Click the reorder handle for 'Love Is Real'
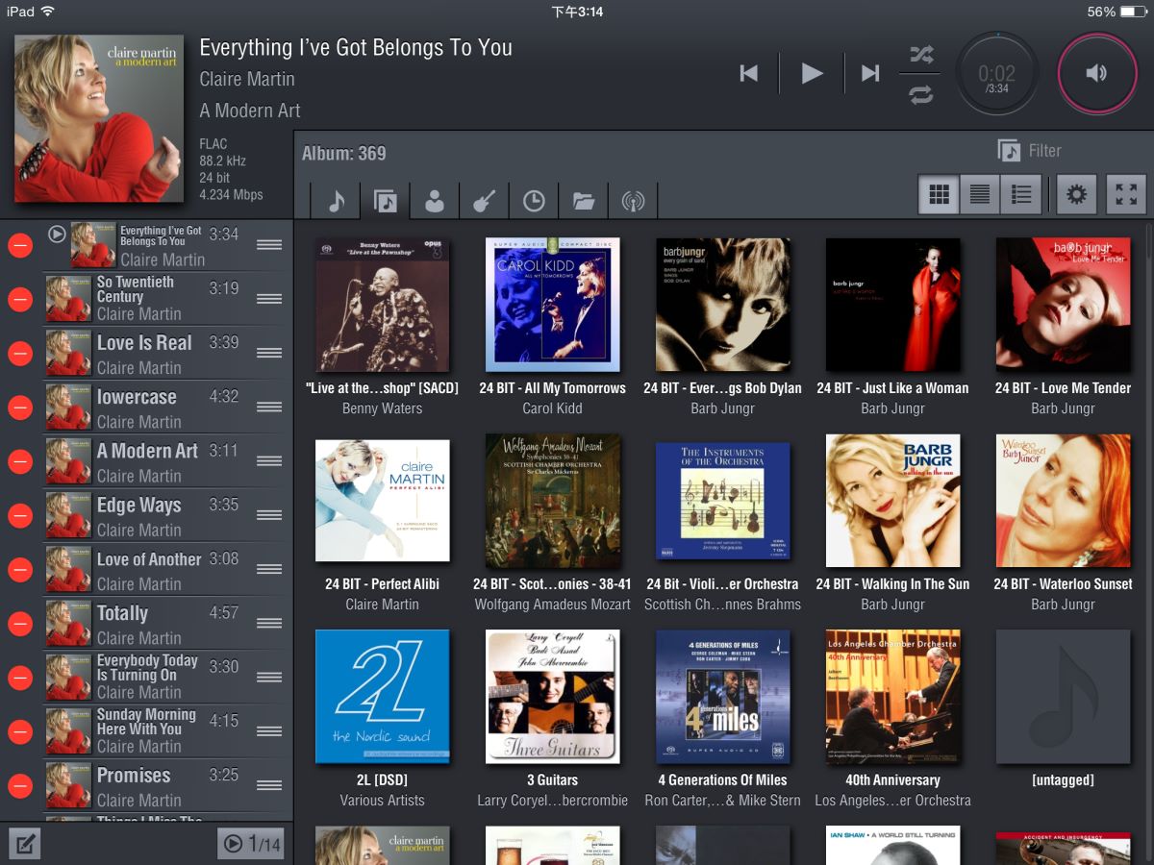Viewport: 1154px width, 865px height. point(269,353)
